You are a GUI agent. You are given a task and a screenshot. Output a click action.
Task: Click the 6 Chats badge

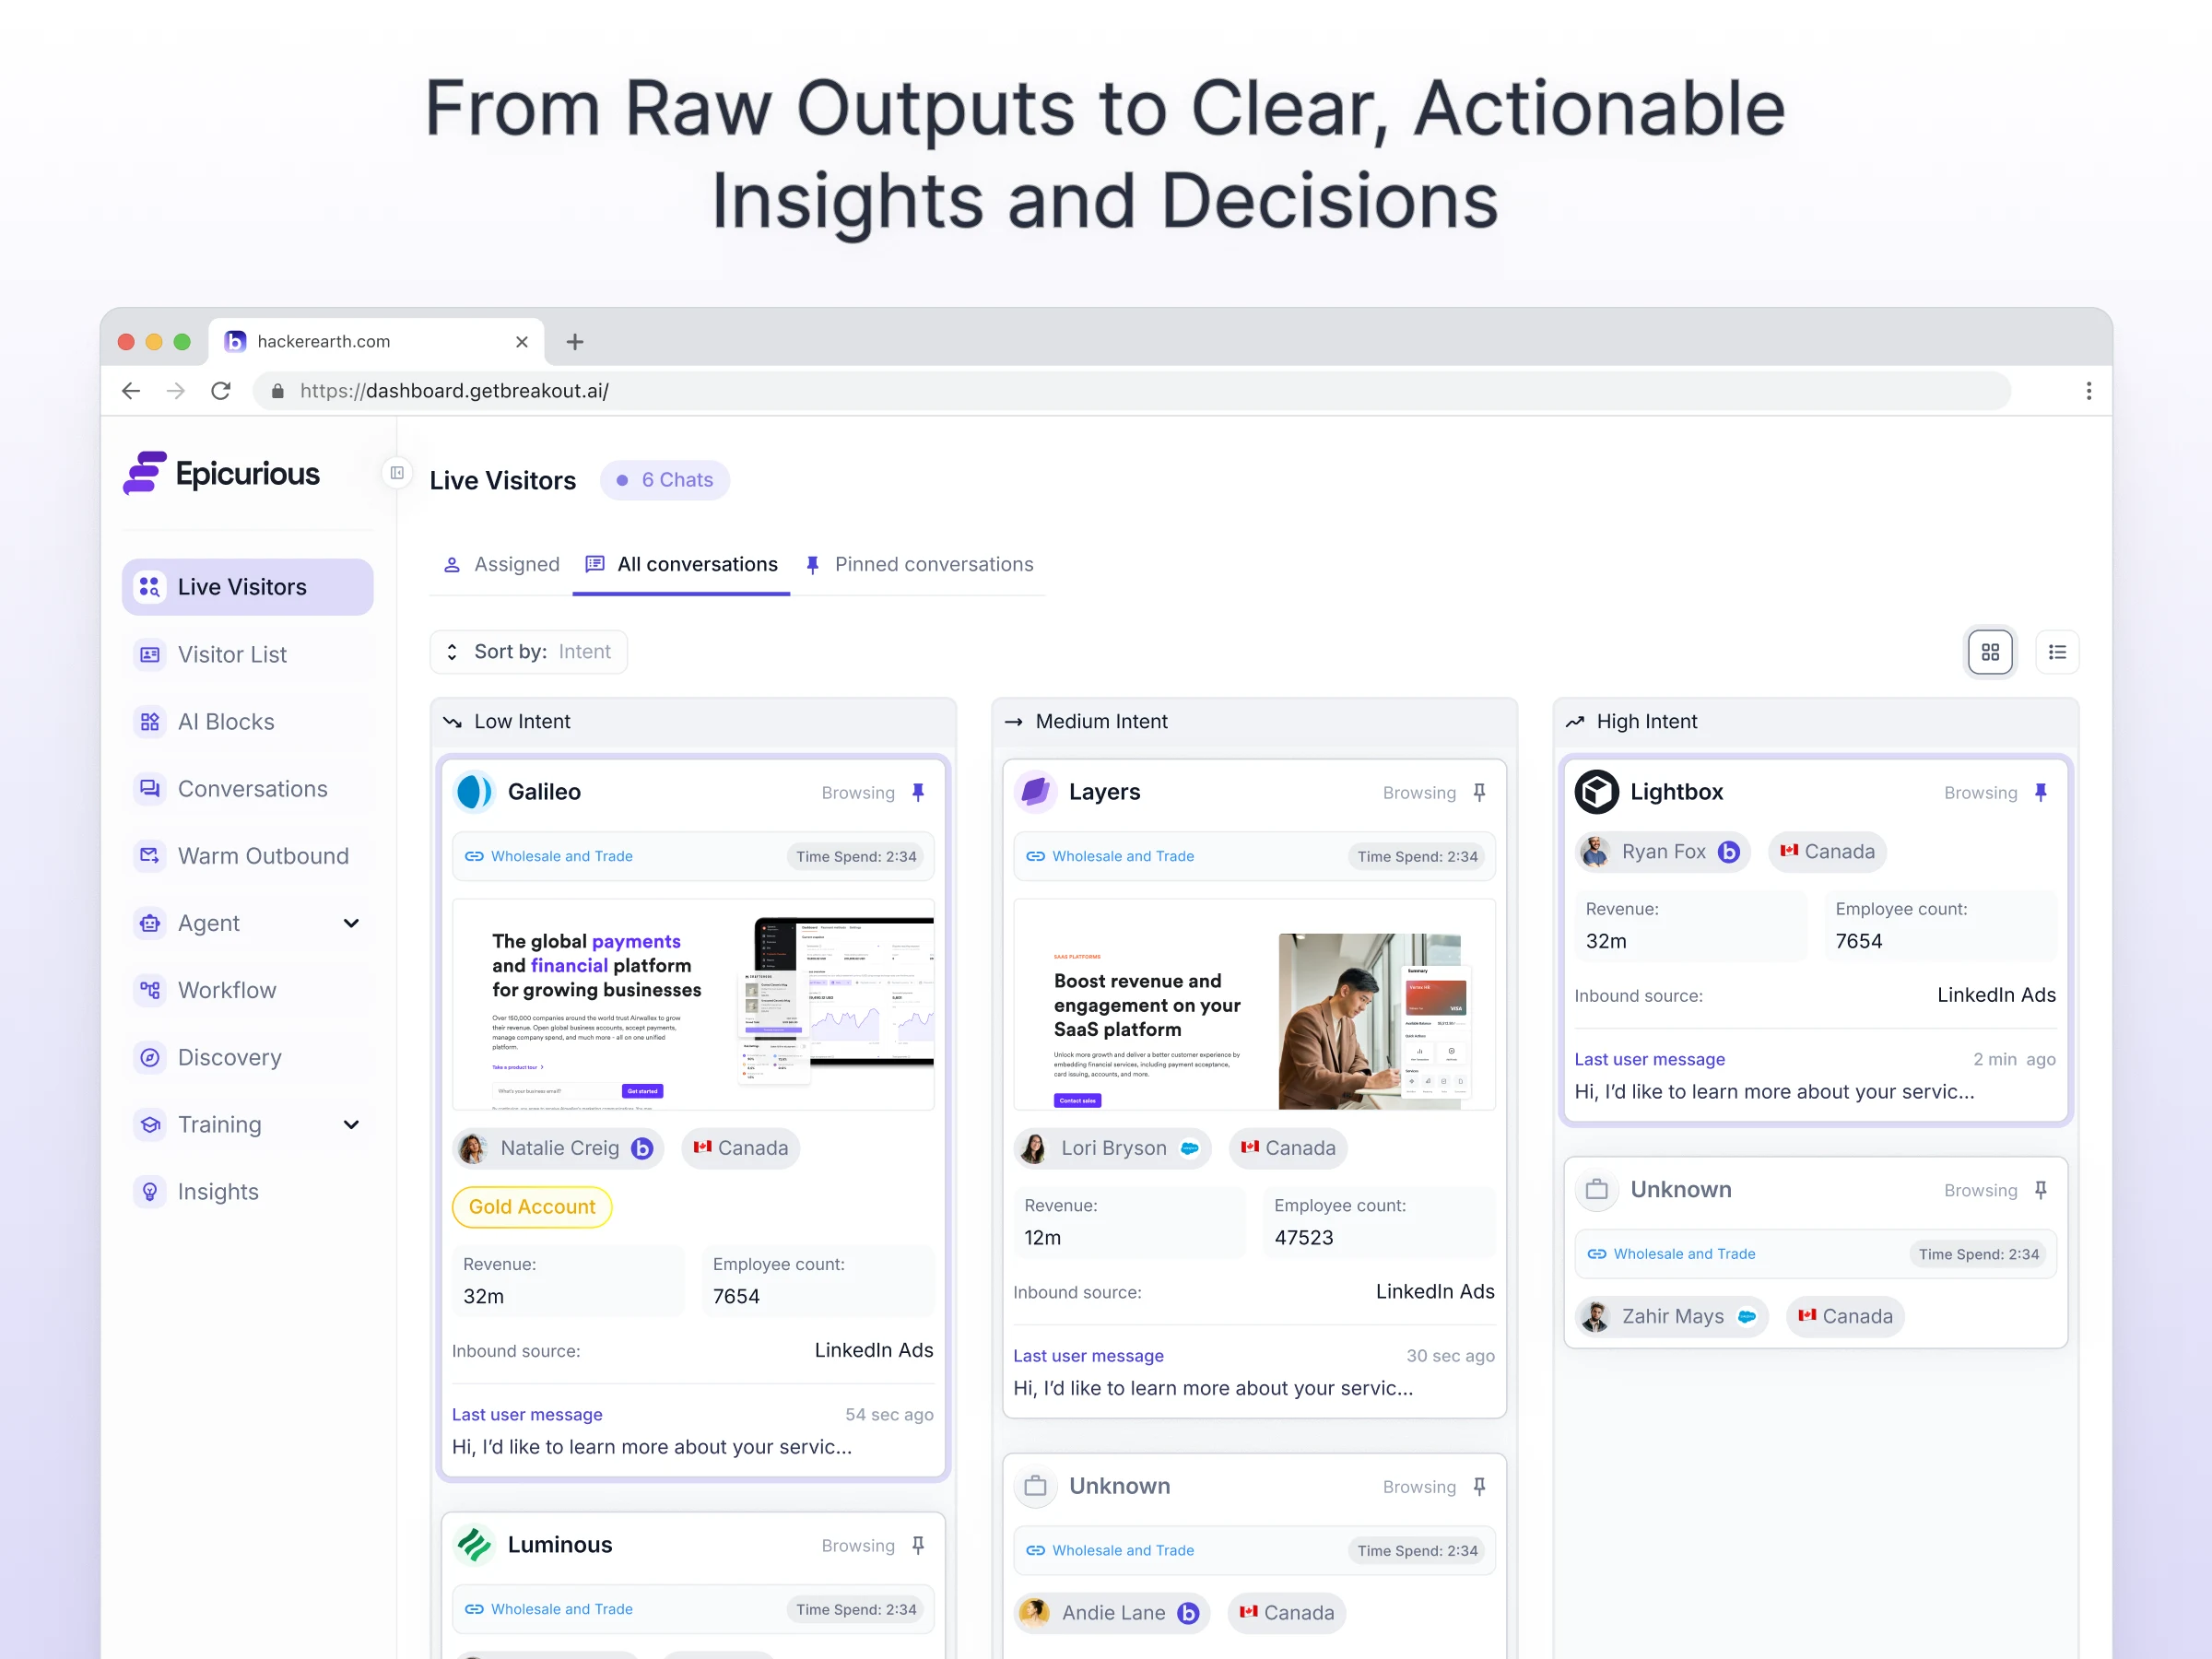click(665, 480)
